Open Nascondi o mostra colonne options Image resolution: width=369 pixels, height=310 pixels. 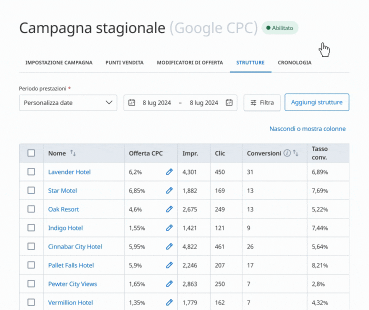pos(307,129)
